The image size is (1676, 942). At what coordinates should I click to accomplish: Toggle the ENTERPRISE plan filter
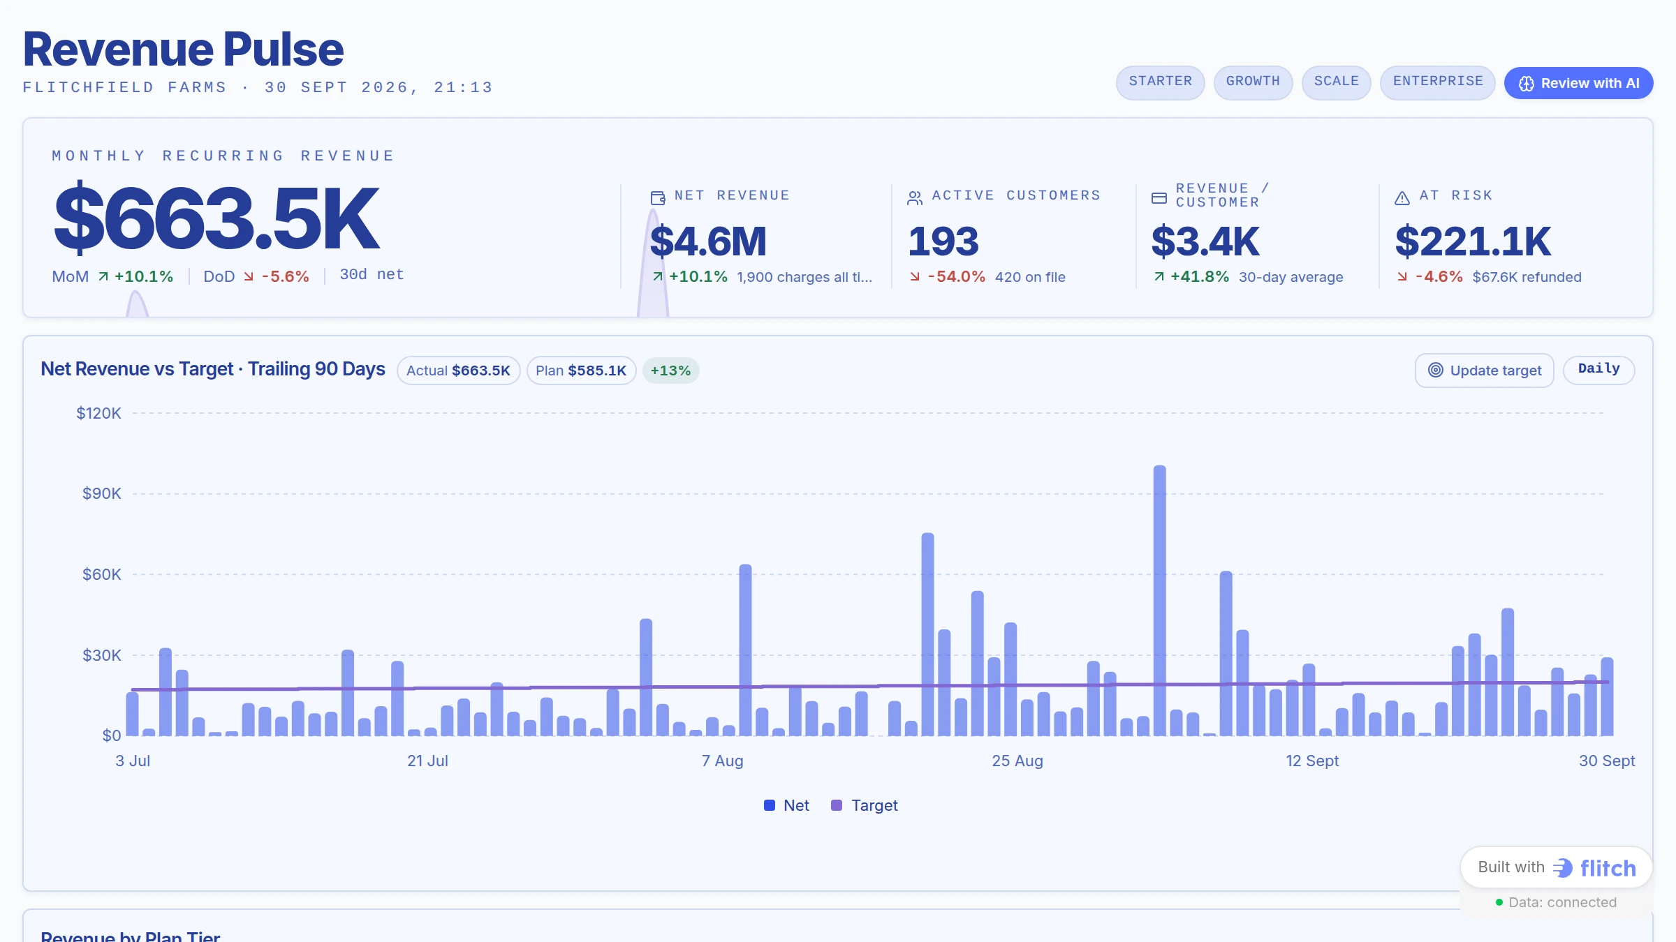click(1437, 82)
